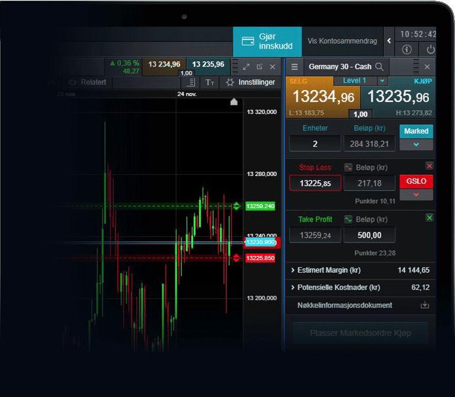Disable Stop Loss with red X checkbox

(x=430, y=166)
